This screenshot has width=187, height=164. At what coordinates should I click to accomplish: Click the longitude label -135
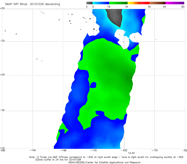(93, 150)
